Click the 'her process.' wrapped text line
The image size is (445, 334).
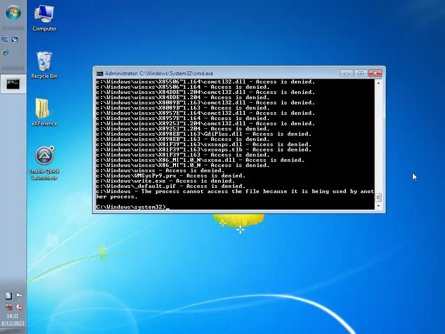(116, 197)
